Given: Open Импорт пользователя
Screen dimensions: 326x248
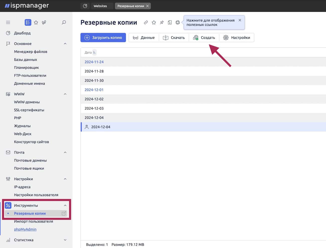Looking at the screenshot, I should coord(34,221).
